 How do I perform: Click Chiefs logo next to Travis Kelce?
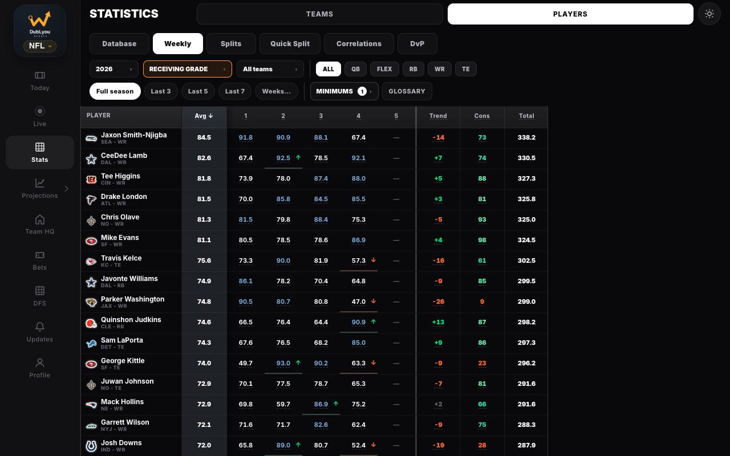(91, 261)
